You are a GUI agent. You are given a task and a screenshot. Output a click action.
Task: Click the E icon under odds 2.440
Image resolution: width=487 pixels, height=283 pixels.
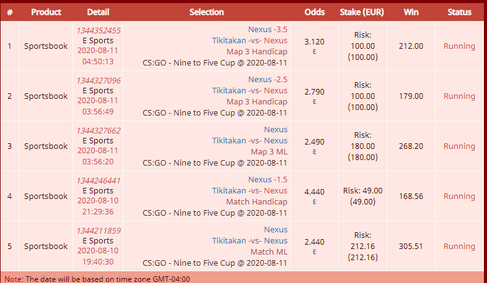(x=314, y=251)
